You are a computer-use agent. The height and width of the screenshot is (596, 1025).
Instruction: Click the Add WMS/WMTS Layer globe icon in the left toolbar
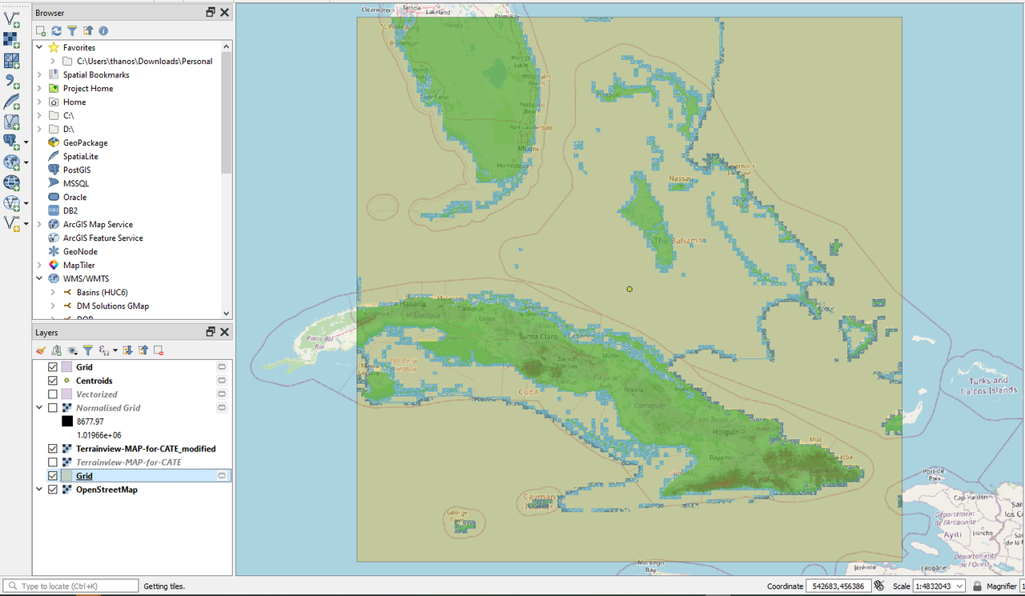(x=10, y=162)
